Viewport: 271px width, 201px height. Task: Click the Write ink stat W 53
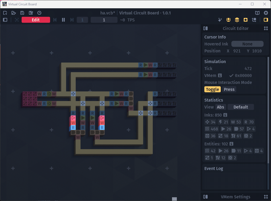tap(236, 122)
